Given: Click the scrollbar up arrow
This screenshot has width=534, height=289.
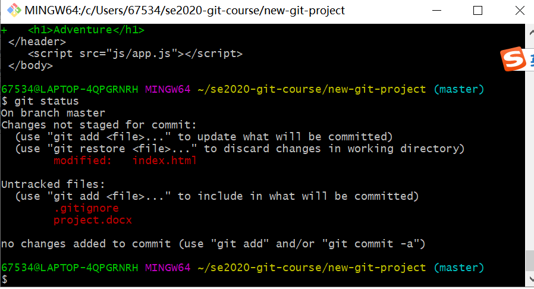Looking at the screenshot, I should [530, 33].
